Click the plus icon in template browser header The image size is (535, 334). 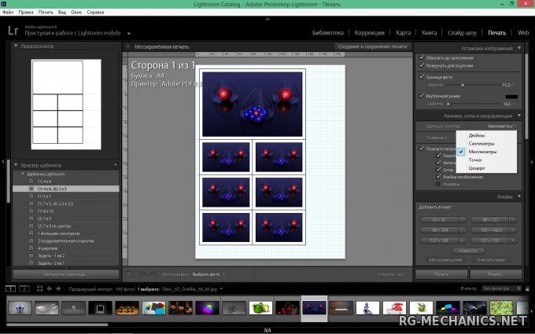pos(115,164)
